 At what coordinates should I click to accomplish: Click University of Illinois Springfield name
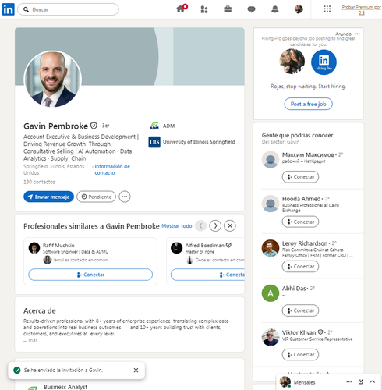pos(199,142)
